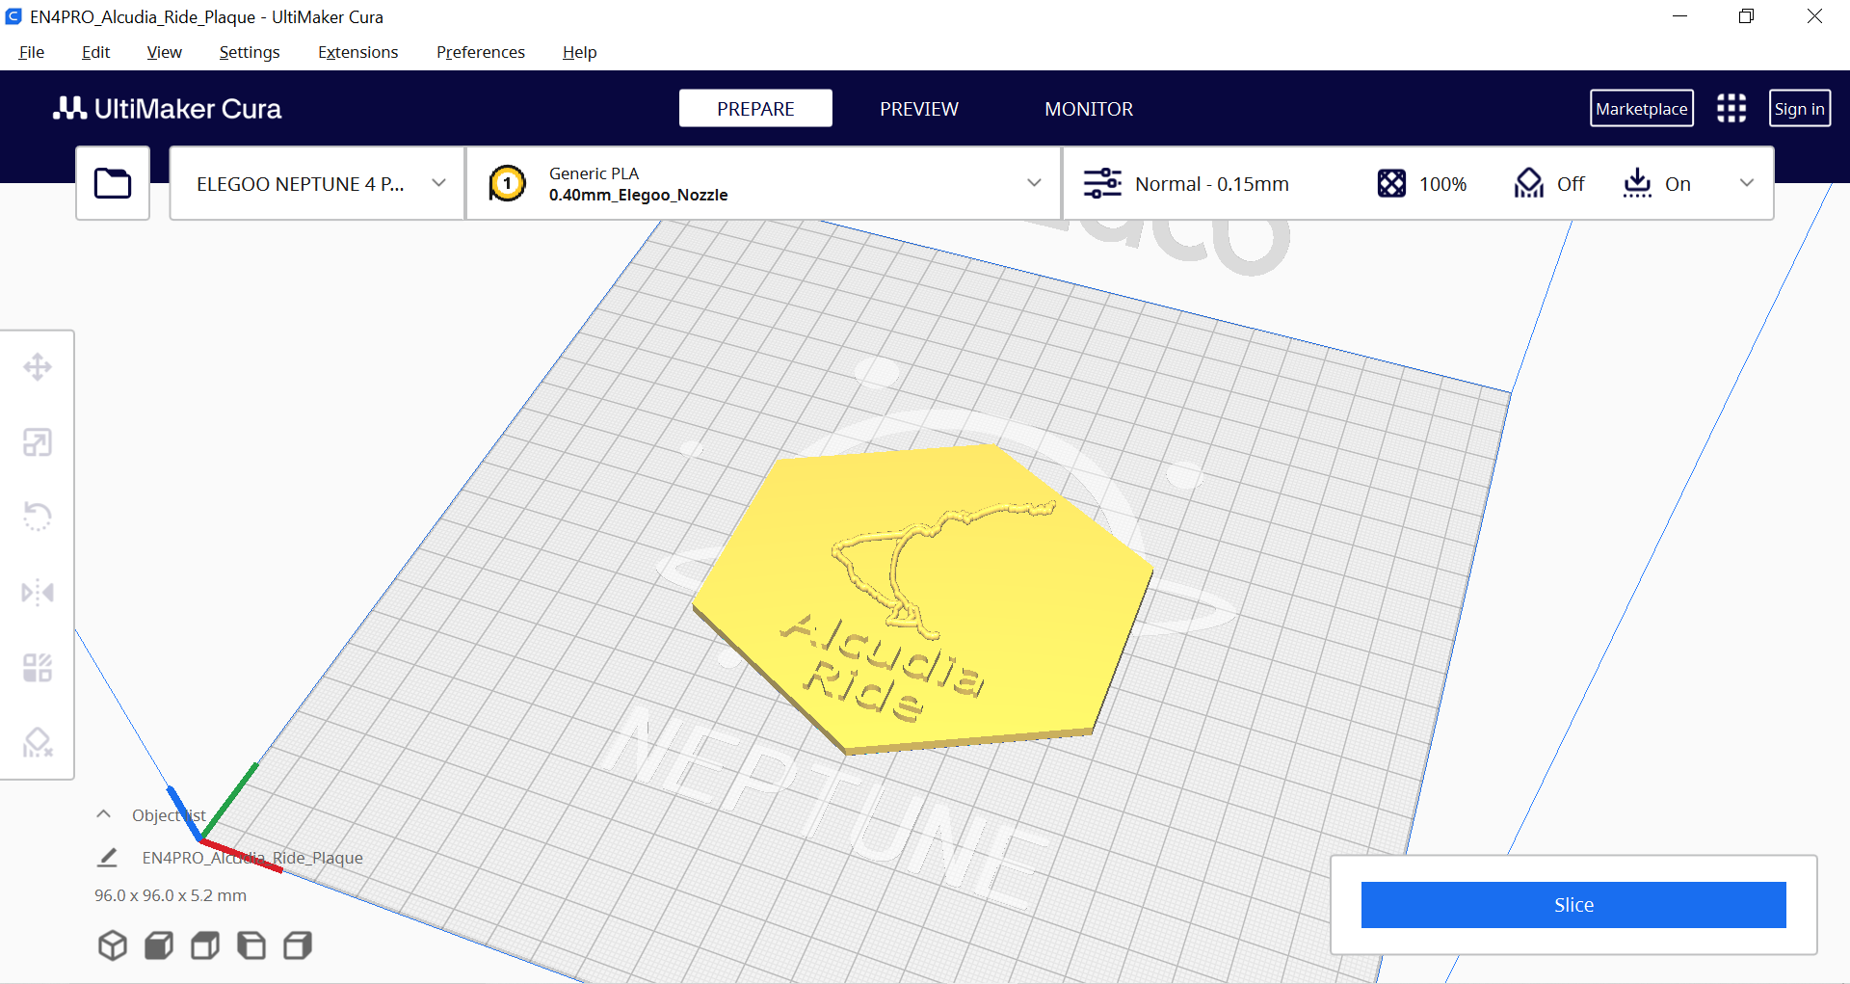Open Per Model Settings tool
The height and width of the screenshot is (984, 1850).
point(38,668)
